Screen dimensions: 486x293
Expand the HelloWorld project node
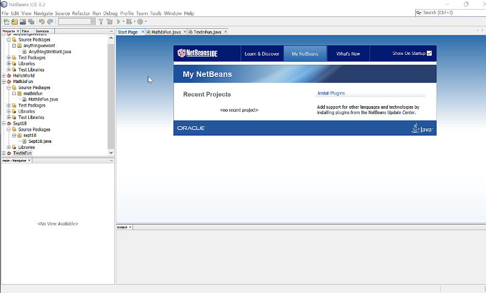(x=4, y=76)
